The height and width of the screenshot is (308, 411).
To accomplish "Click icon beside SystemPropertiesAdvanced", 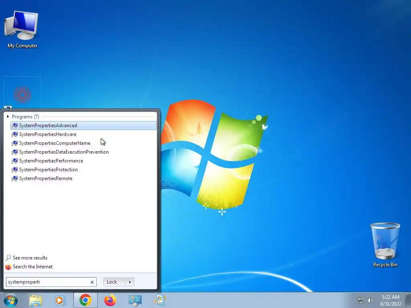I will click(15, 126).
